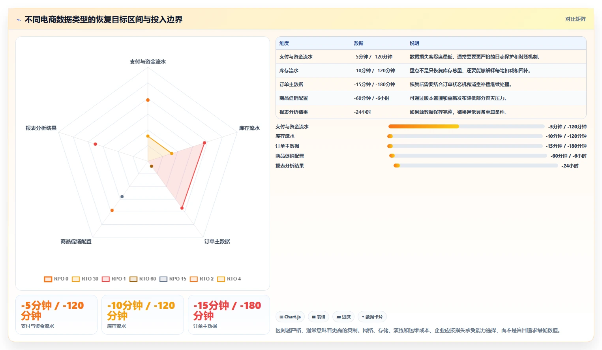Click the 说明 column header
The image size is (602, 350).
pyautogui.click(x=414, y=43)
